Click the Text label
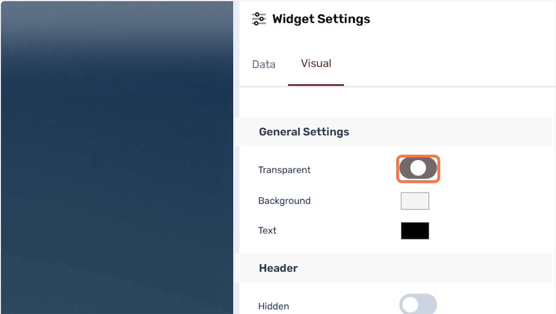The height and width of the screenshot is (314, 556). 267,231
